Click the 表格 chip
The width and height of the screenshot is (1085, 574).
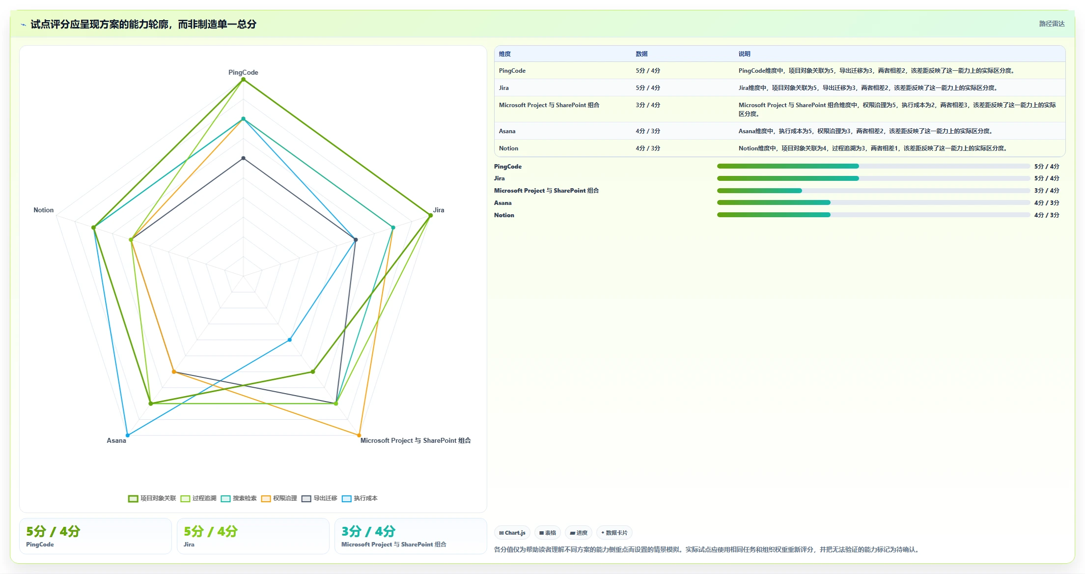point(548,533)
